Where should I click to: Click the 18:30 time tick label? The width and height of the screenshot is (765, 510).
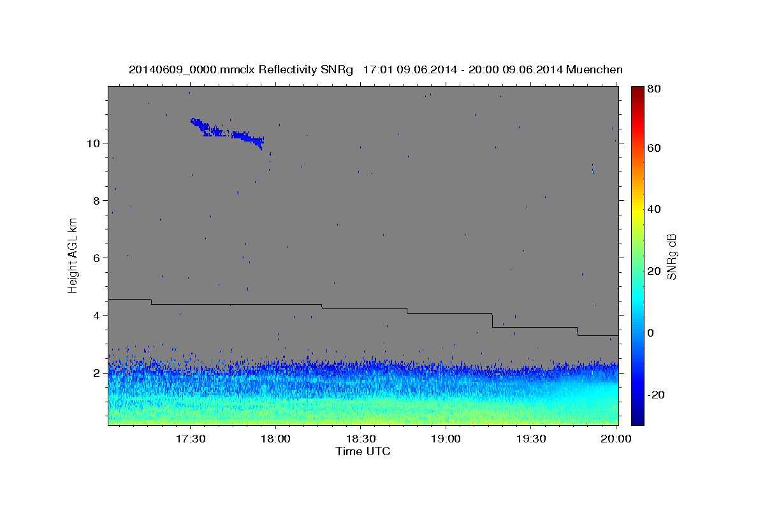360,439
